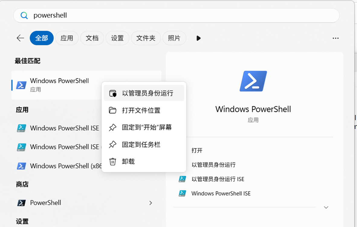Click the search magnifier icon
This screenshot has width=357, height=227.
pyautogui.click(x=24, y=15)
